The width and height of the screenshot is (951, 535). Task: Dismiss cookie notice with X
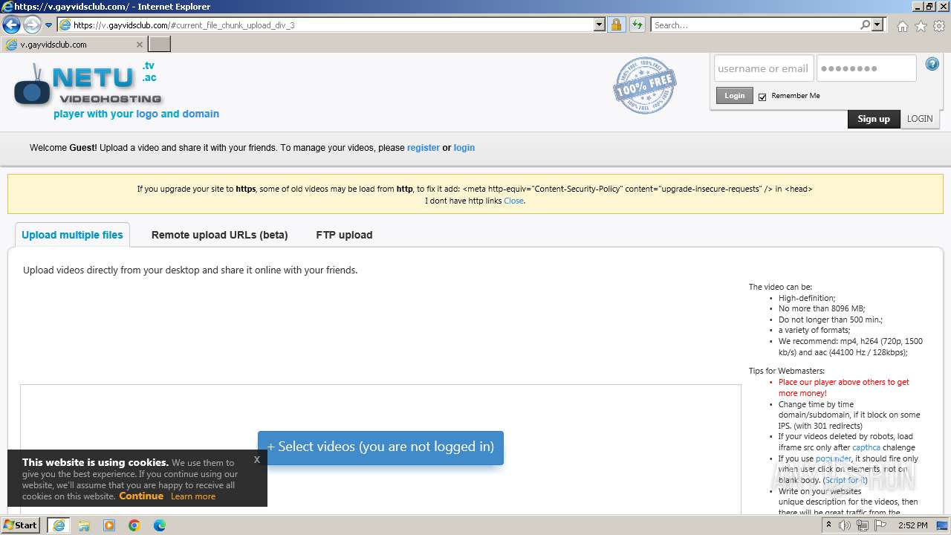click(256, 459)
